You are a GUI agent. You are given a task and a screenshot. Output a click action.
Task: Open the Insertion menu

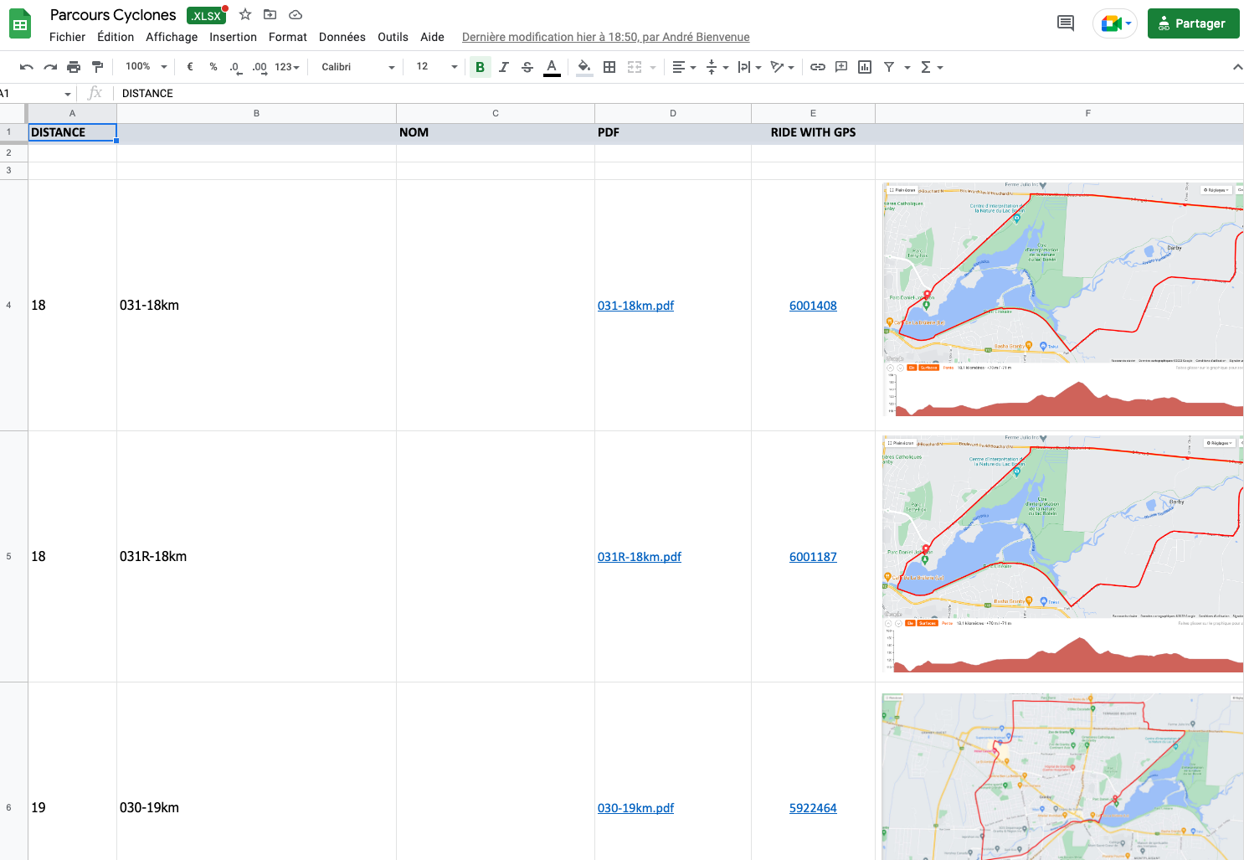[233, 37]
